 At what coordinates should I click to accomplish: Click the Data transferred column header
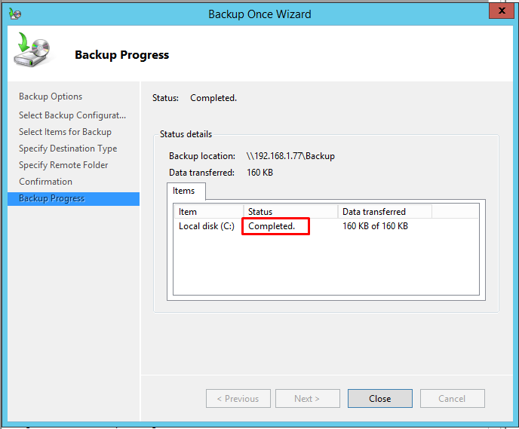(x=385, y=212)
